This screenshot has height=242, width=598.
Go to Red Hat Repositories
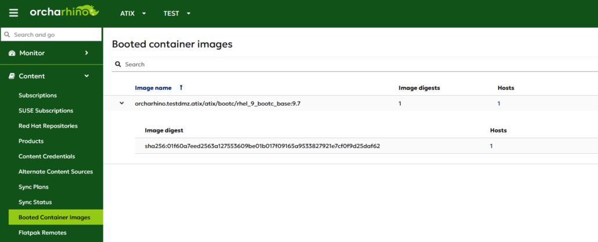48,126
